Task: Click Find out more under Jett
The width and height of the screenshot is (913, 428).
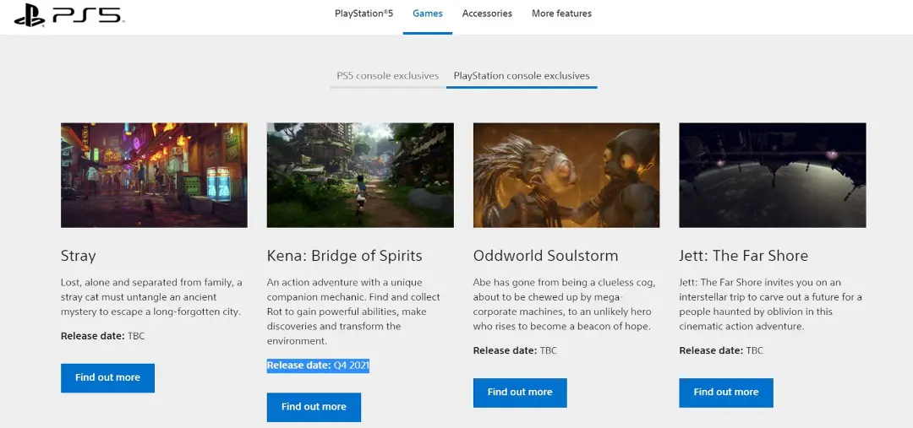Action: 726,393
